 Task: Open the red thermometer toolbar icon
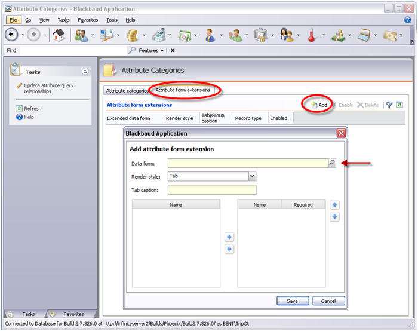click(311, 35)
